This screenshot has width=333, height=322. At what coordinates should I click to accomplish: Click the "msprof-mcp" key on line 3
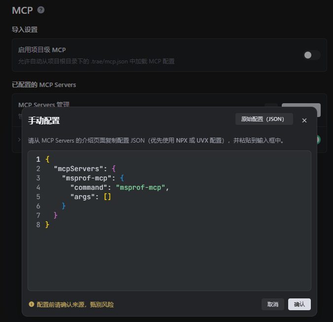(x=87, y=178)
